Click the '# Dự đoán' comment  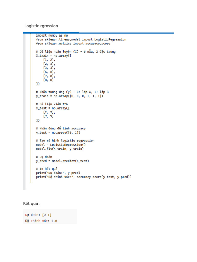coord(44,157)
